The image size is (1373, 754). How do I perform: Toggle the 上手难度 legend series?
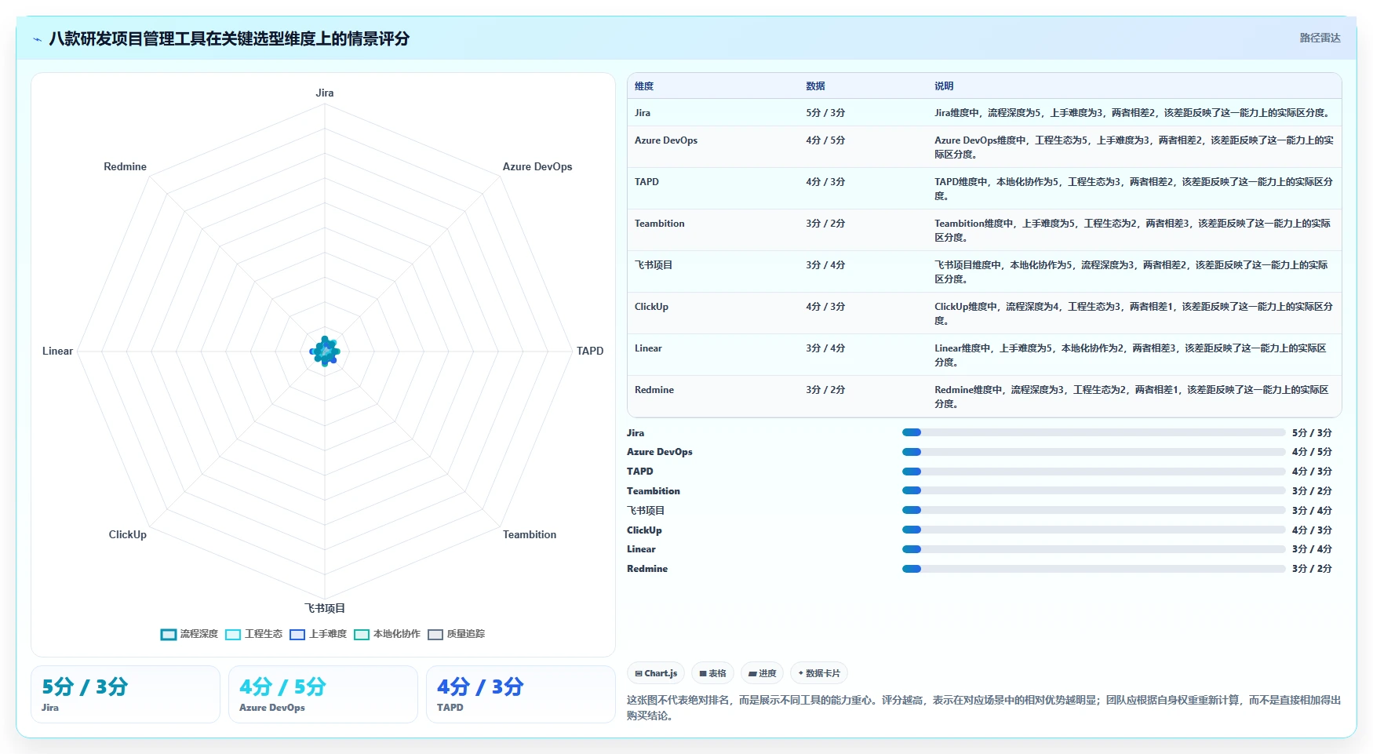click(318, 634)
